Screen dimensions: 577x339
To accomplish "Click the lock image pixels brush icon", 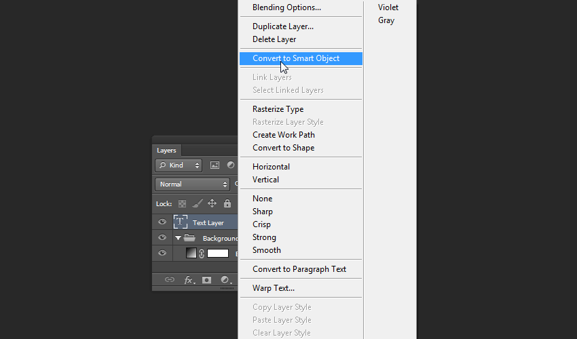I will coord(197,203).
